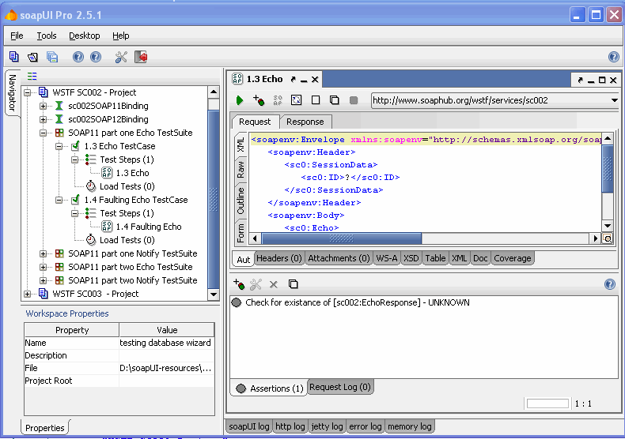Remove assertion using the X icon
625x439 pixels.
[274, 284]
